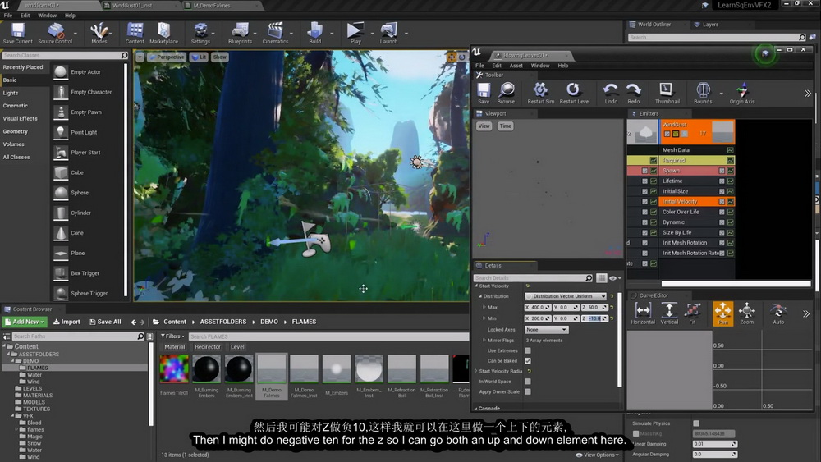Open Asset menu in Cascade window

click(x=516, y=66)
